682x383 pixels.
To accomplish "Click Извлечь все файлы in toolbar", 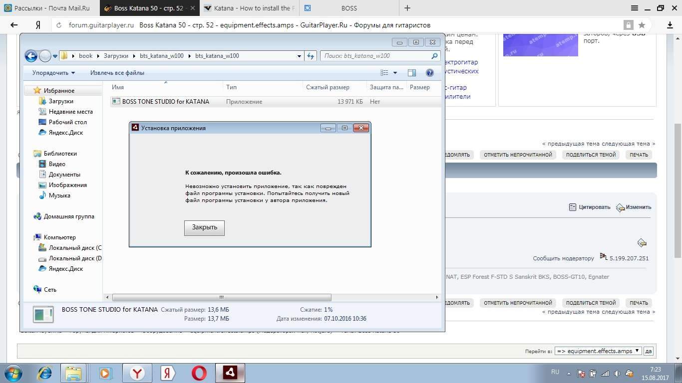I will coord(117,73).
